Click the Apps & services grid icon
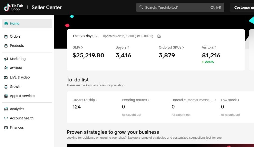Image resolution: width=254 pixels, height=147 pixels. click(x=6, y=96)
